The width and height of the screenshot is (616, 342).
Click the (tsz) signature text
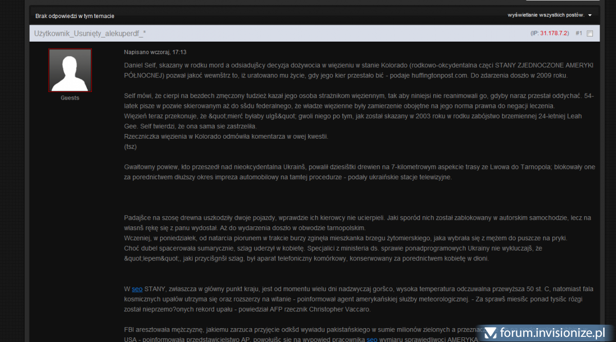[x=130, y=146]
